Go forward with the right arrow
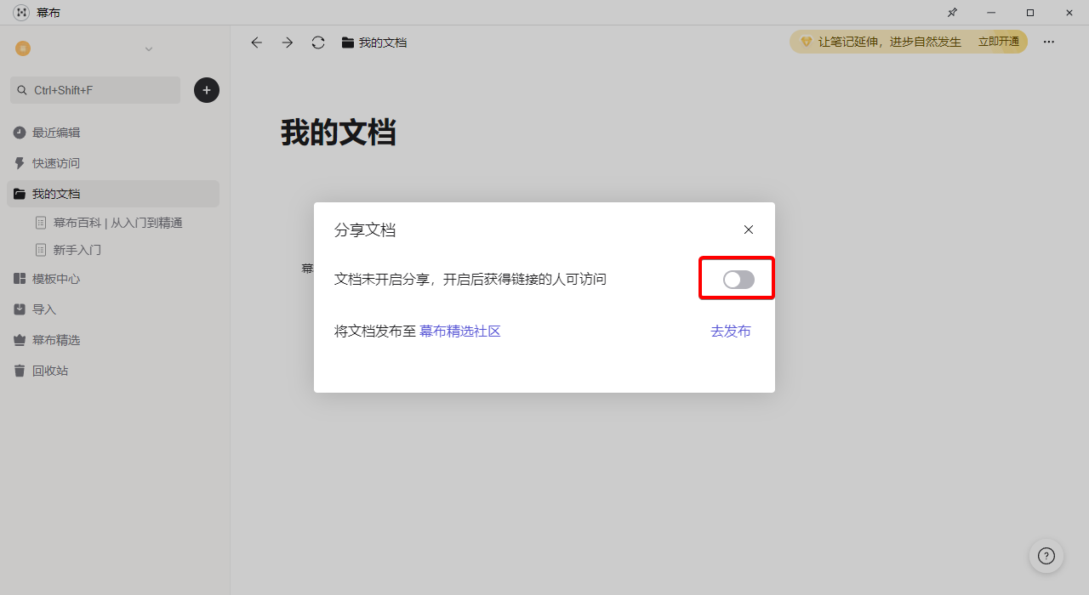1089x595 pixels. (x=288, y=42)
